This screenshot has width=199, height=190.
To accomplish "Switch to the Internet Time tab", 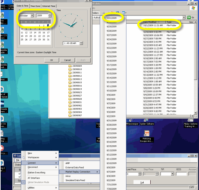I will click(x=49, y=6).
